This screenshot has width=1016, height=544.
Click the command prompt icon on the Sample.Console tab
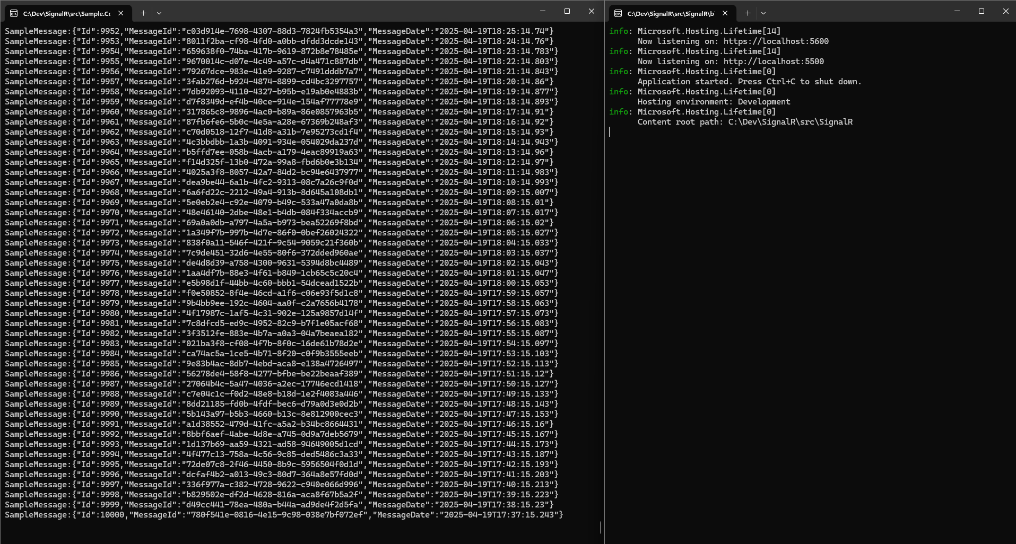[x=13, y=13]
